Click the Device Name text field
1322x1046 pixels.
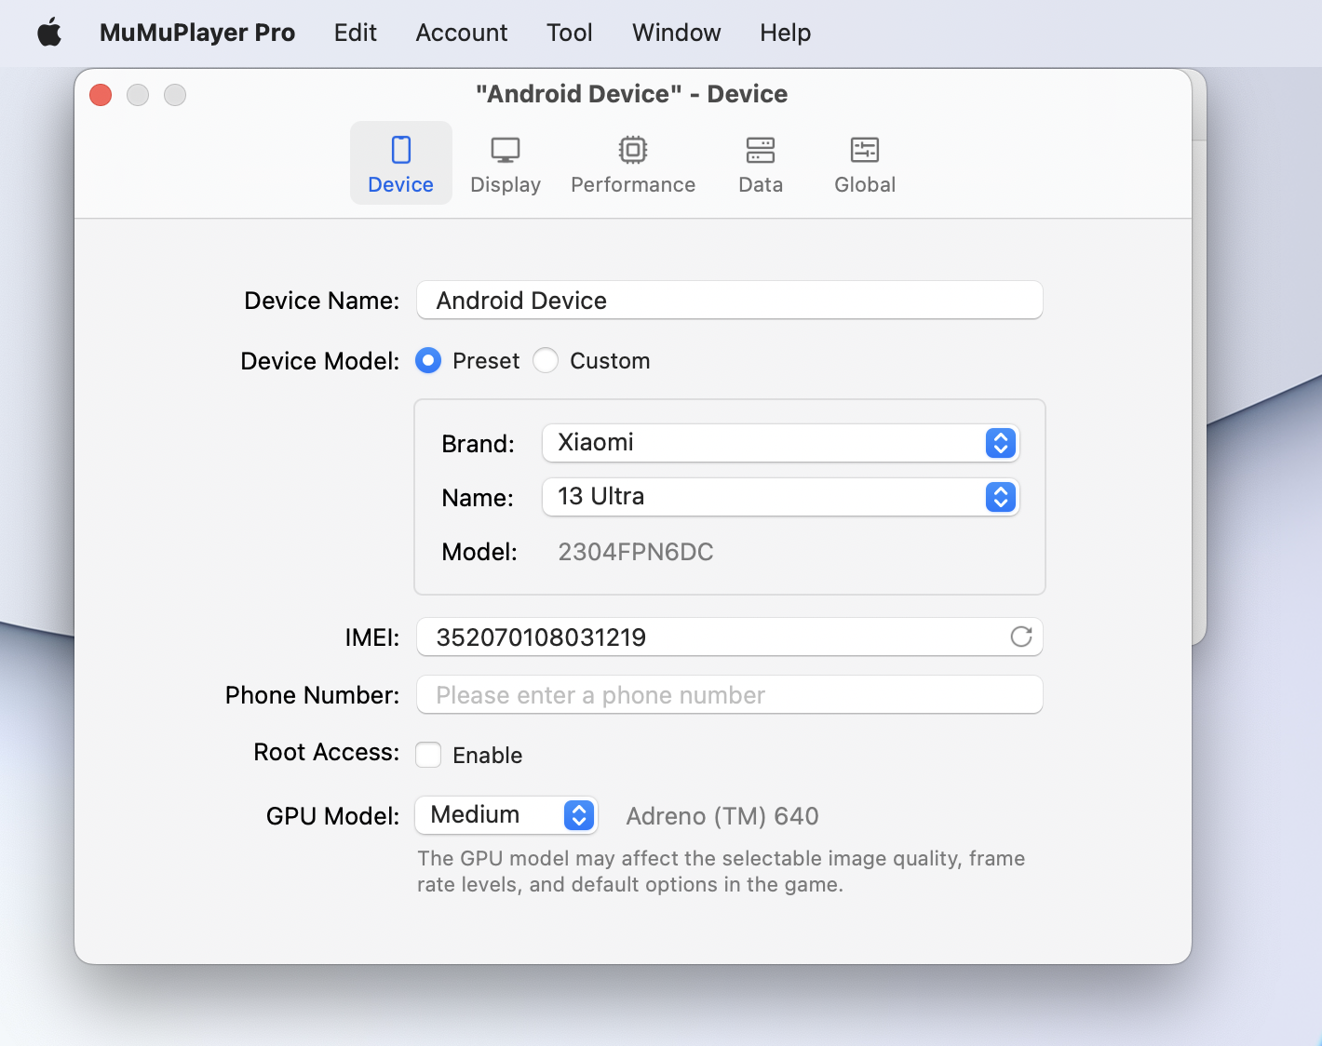pyautogui.click(x=729, y=301)
